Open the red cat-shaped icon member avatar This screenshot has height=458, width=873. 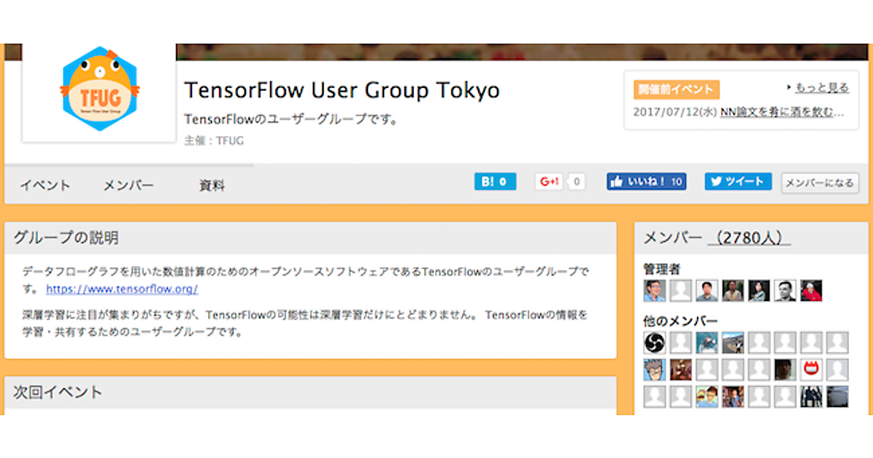[811, 369]
